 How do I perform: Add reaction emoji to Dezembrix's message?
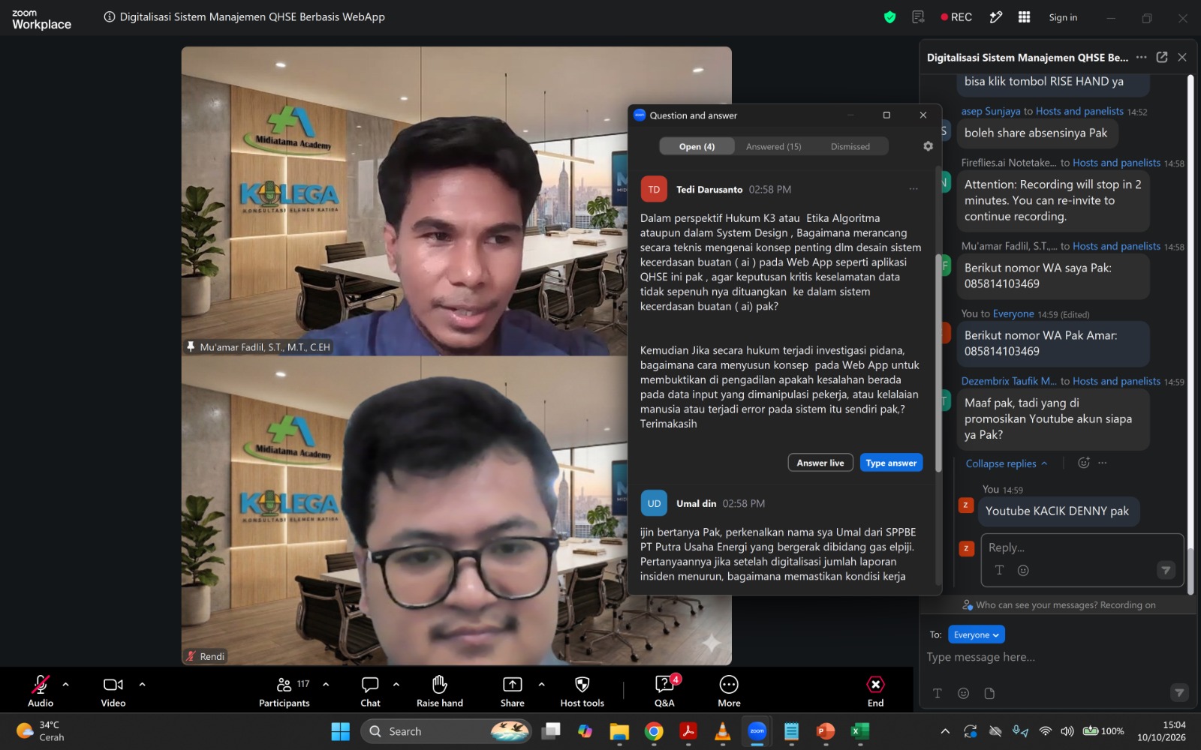click(x=1083, y=463)
